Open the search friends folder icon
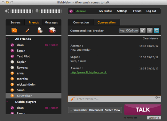 point(14,30)
